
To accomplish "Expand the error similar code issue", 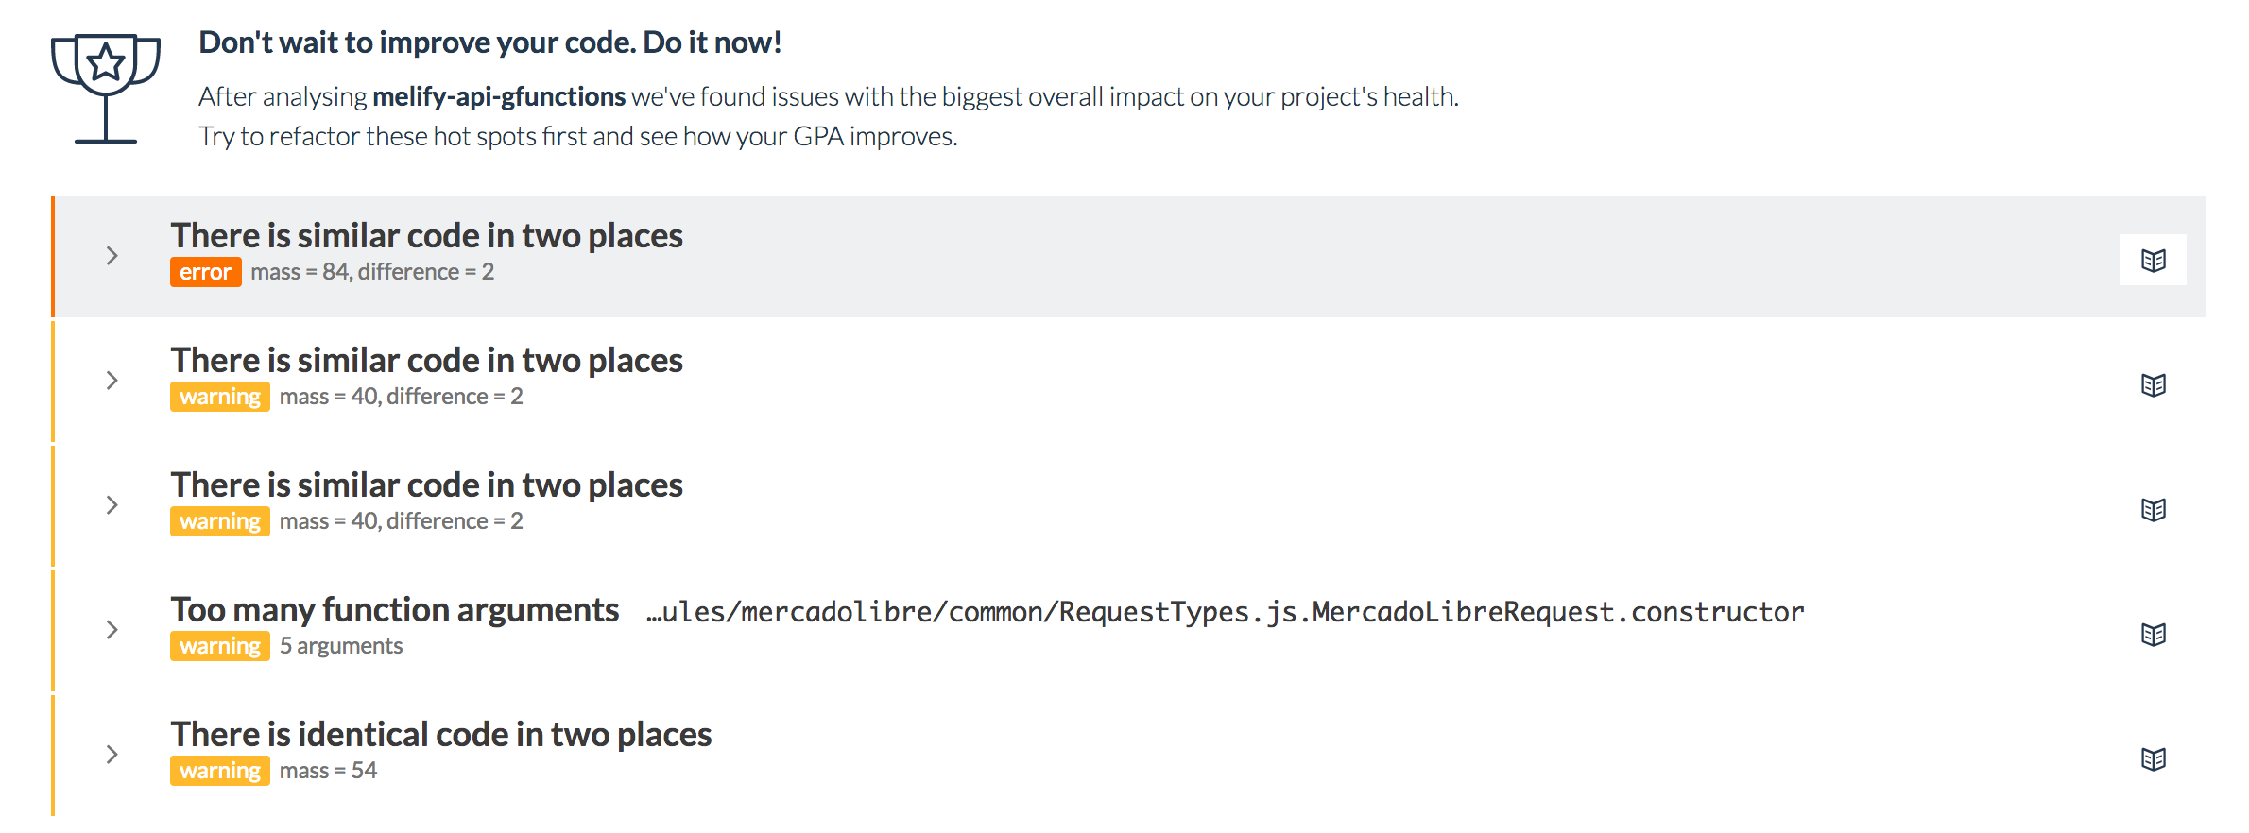I will point(112,256).
